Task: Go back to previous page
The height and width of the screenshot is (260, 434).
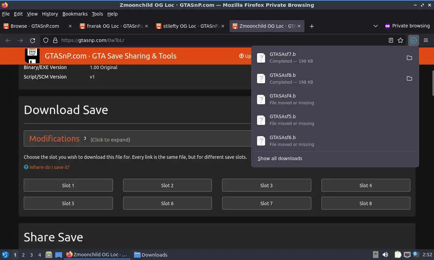Action: coord(8,40)
